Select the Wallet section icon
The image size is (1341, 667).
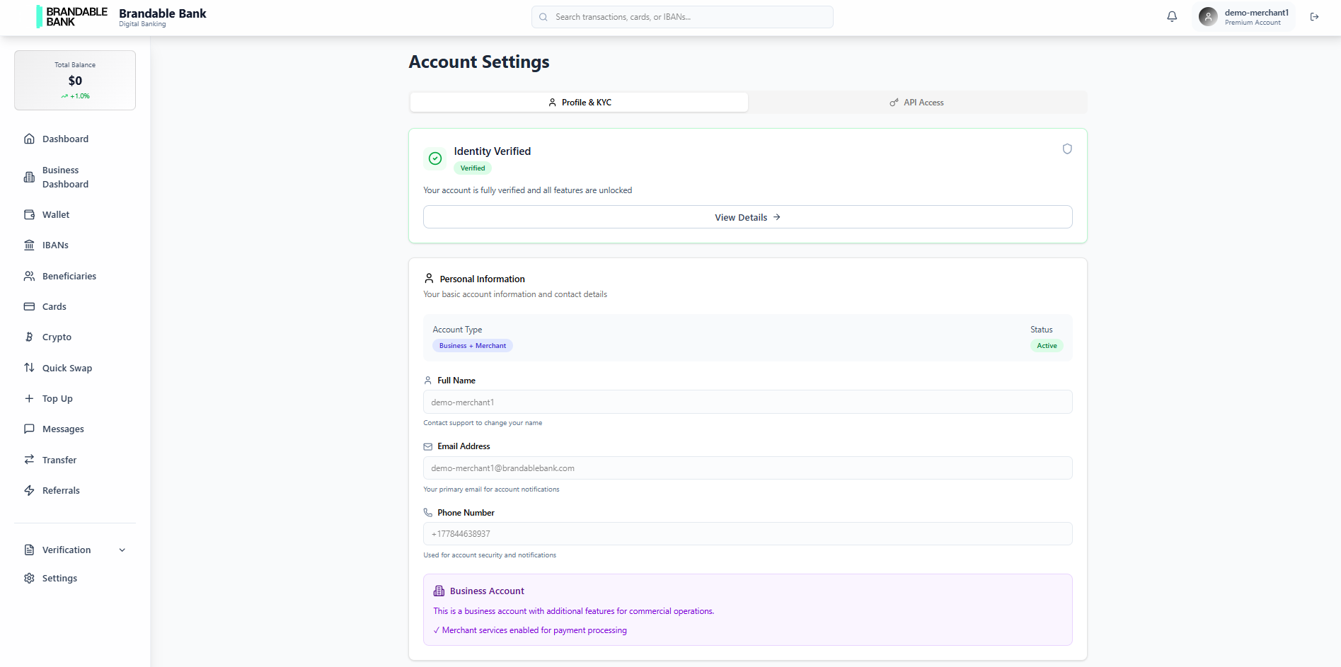(x=29, y=214)
